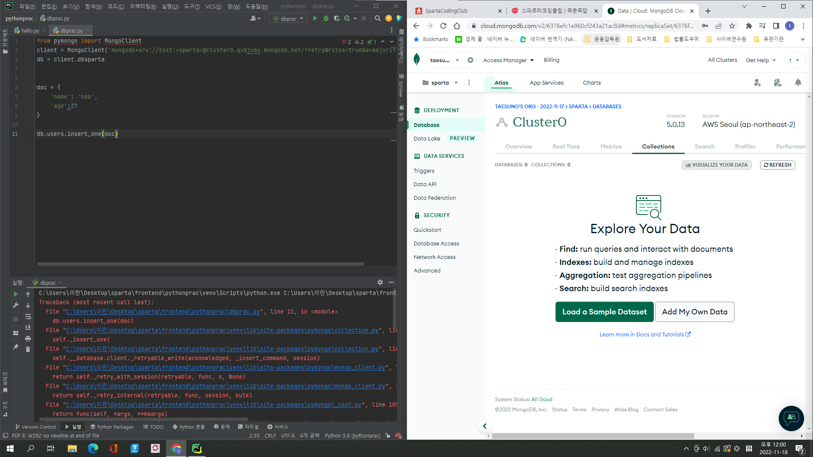Hide the Run tool window
813x457 pixels.
[391, 282]
